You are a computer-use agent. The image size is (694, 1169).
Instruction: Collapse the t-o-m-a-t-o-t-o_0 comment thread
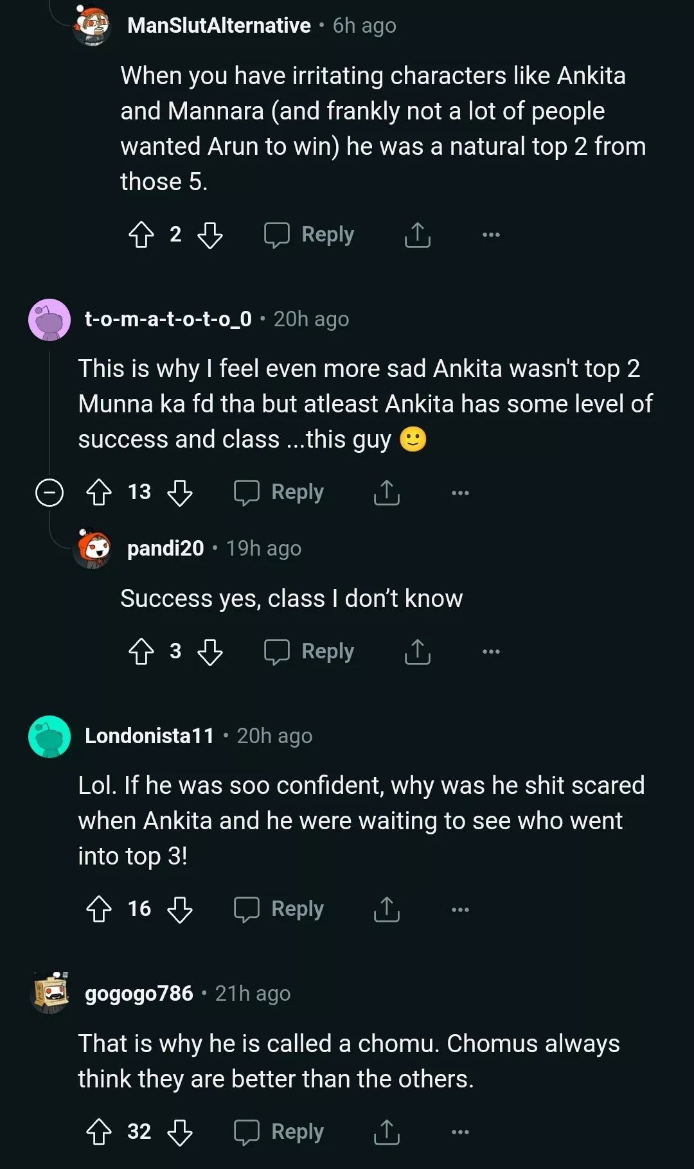pyautogui.click(x=49, y=493)
